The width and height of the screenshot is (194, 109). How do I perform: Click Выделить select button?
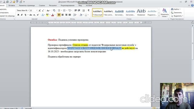coord(177,16)
